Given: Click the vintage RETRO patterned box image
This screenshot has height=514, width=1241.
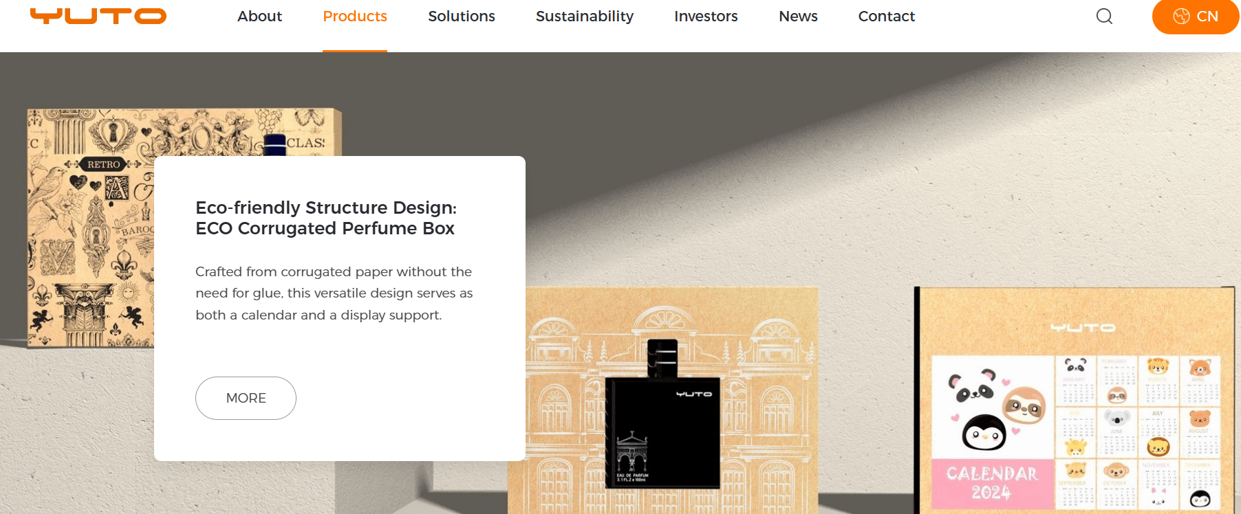Looking at the screenshot, I should point(91,227).
